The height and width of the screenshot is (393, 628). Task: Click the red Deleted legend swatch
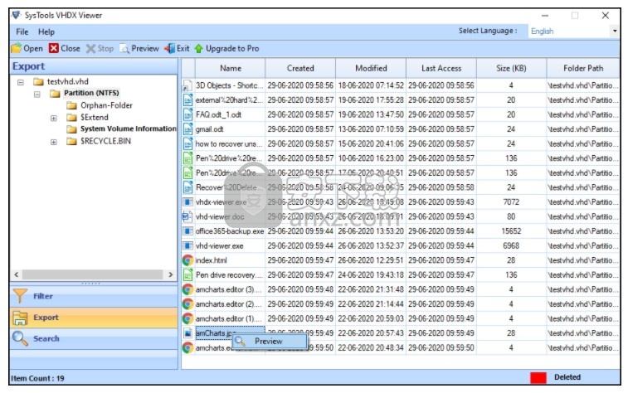[538, 378]
